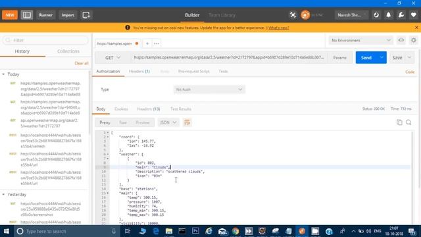The image size is (421, 237).
Task: Switch response view to Raw
Action: pos(123,122)
